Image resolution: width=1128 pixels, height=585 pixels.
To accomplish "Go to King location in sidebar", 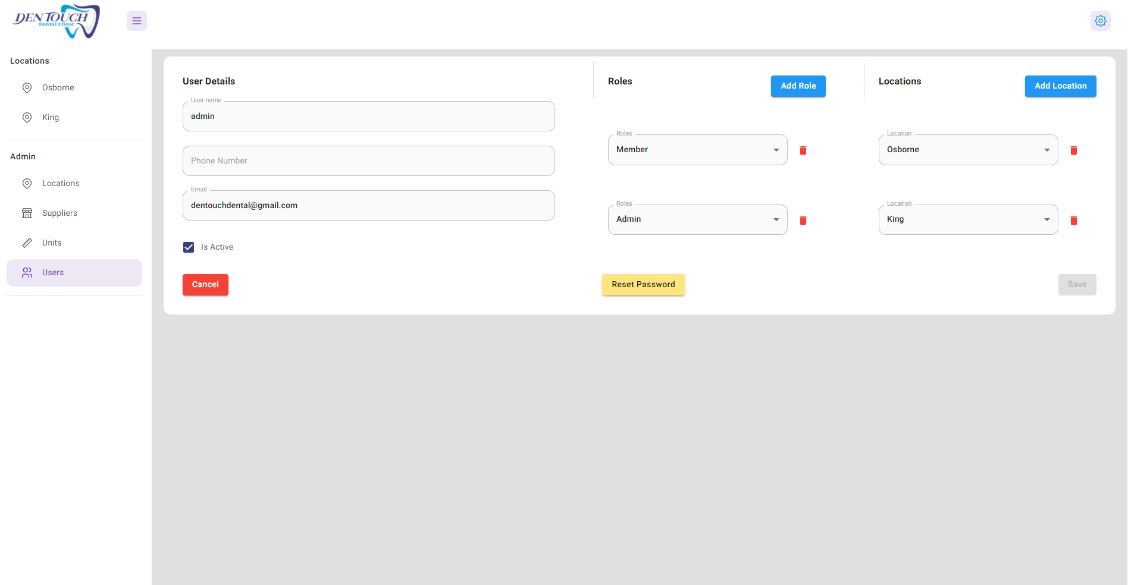I will pos(74,118).
